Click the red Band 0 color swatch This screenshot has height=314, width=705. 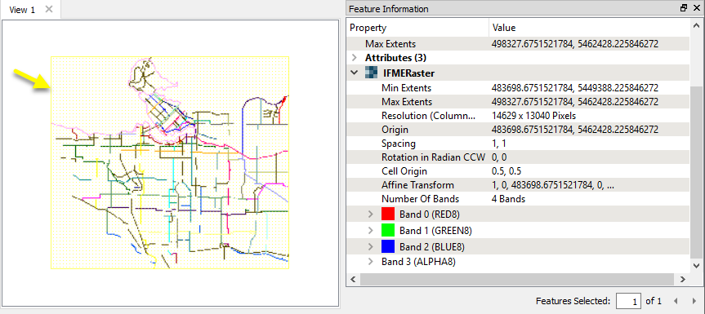tap(388, 214)
